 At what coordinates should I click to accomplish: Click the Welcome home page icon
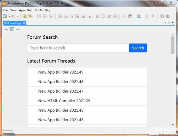click(x=12, y=29)
